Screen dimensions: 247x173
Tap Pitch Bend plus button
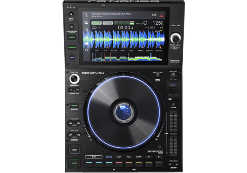(x=177, y=164)
